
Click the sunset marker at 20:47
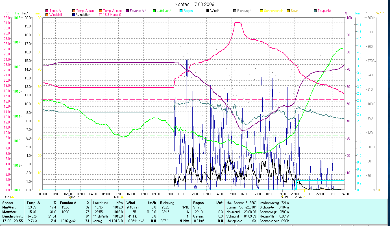(304, 197)
